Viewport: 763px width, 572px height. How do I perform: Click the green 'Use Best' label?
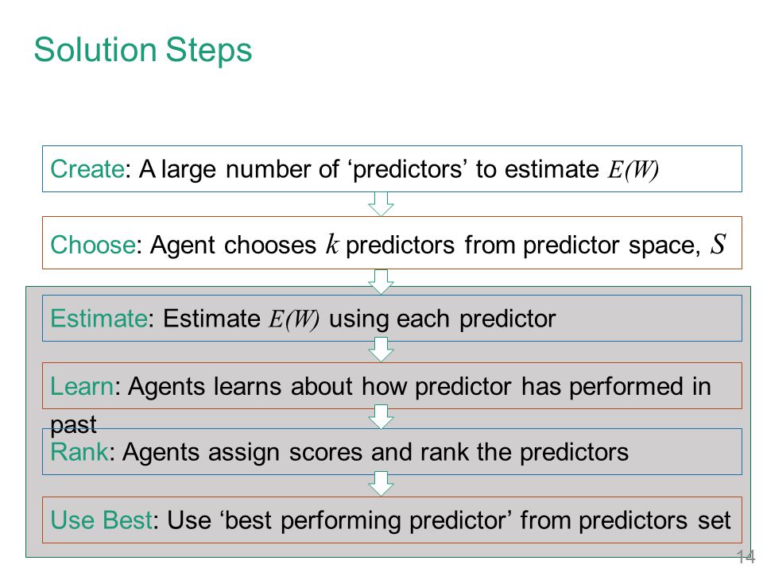click(101, 520)
